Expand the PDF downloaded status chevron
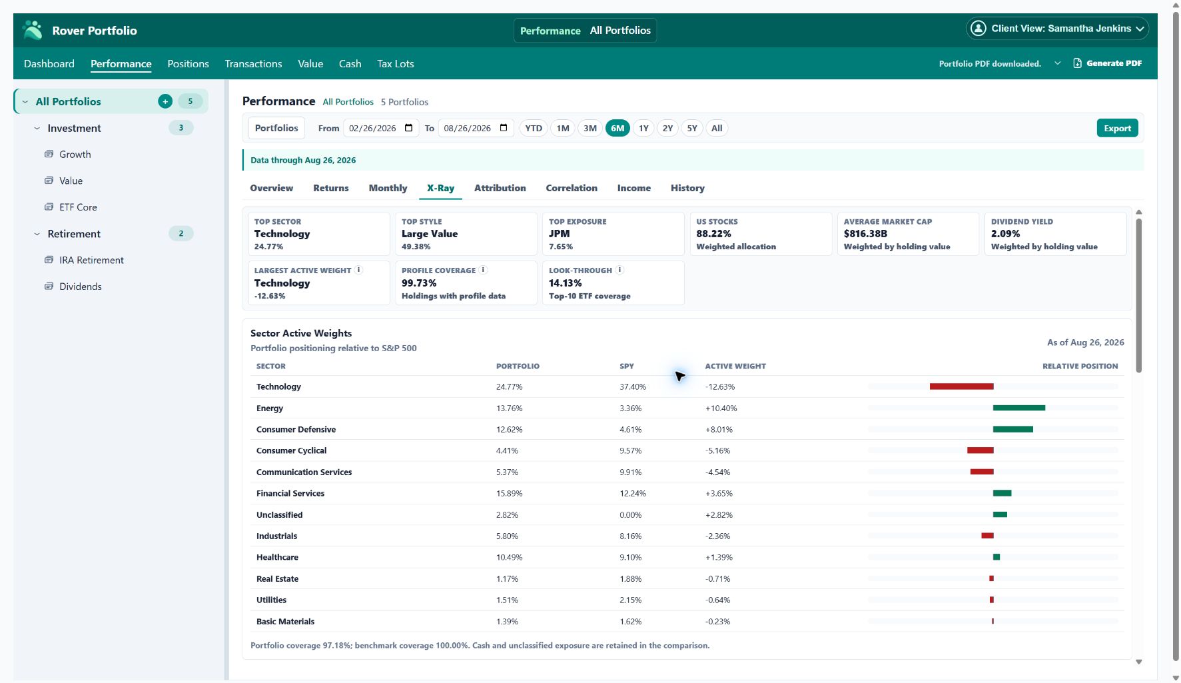 pos(1057,63)
